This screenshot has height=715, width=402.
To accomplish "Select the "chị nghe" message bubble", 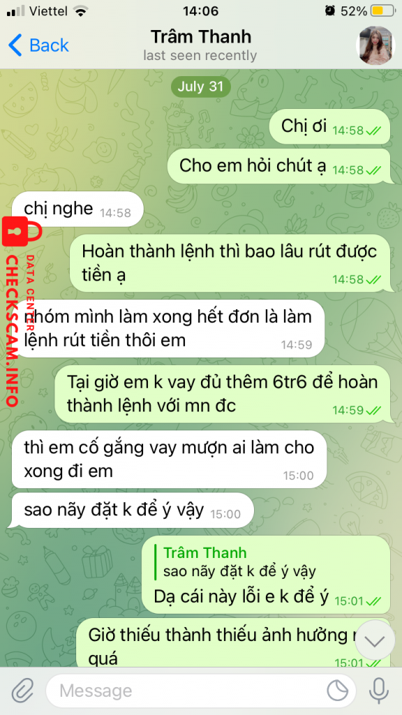I will click(77, 209).
